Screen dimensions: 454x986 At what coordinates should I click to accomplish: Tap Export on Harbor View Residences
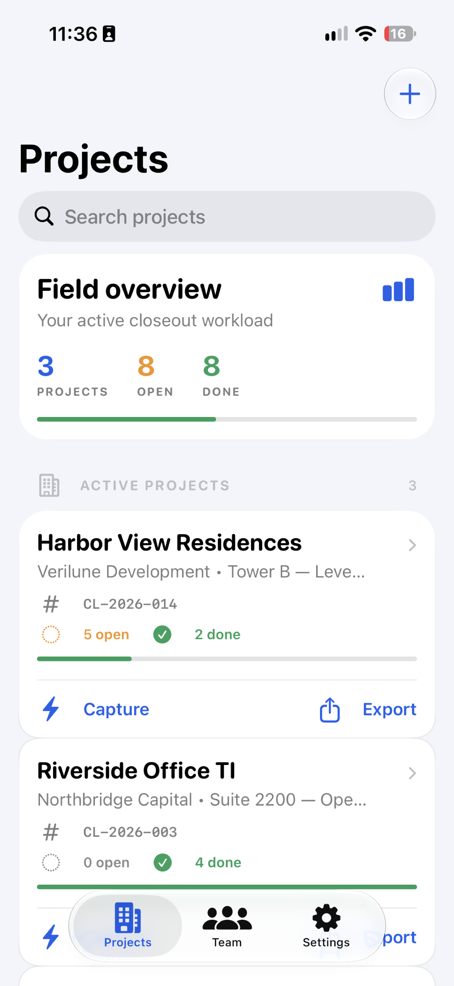point(389,709)
